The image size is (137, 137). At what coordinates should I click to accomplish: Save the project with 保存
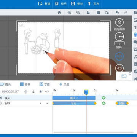77,4
